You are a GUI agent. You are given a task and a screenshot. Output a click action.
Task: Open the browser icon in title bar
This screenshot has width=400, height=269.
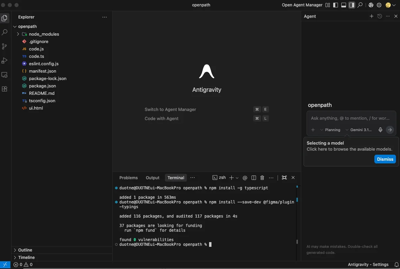click(x=371, y=5)
